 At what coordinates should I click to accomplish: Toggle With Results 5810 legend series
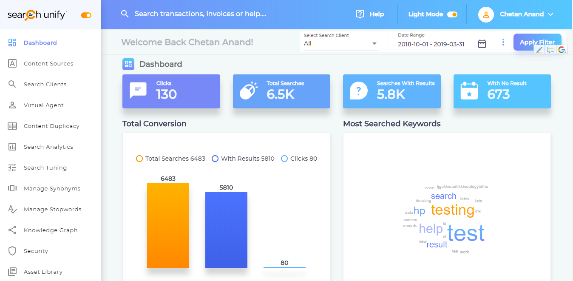click(243, 159)
